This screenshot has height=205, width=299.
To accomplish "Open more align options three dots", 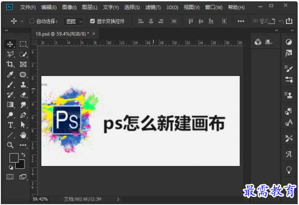I will pyautogui.click(x=241, y=21).
